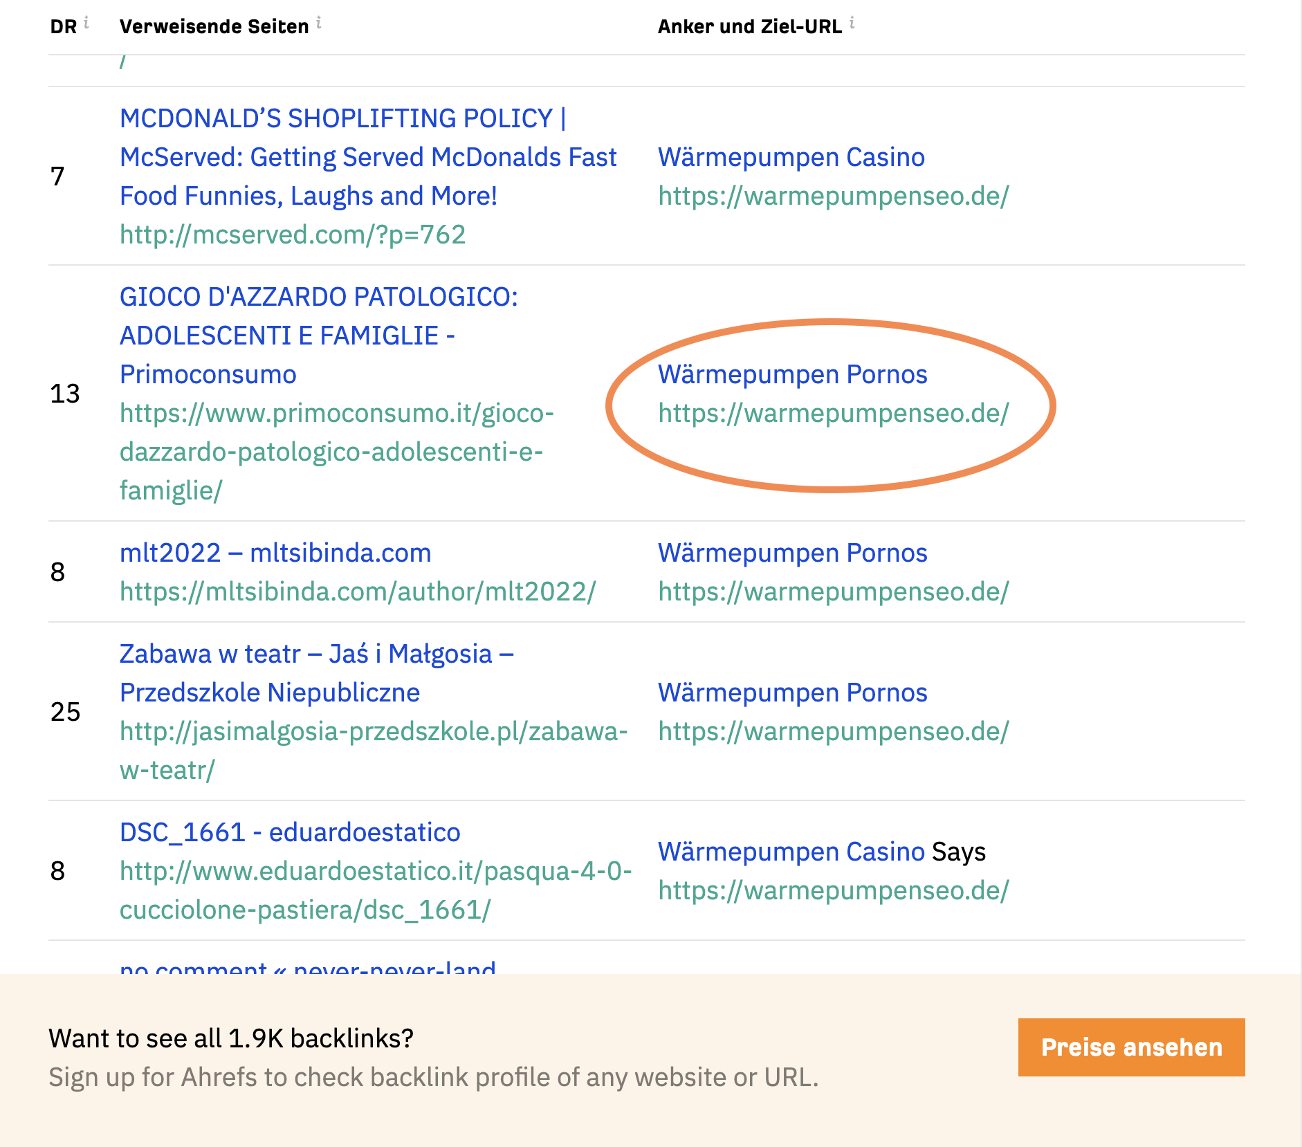Image resolution: width=1302 pixels, height=1147 pixels.
Task: Open Zabawa w teatr – Jaś i Małgosia link
Action: tap(317, 673)
